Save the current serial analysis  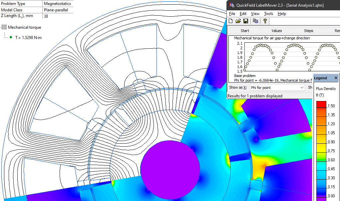pos(246,21)
